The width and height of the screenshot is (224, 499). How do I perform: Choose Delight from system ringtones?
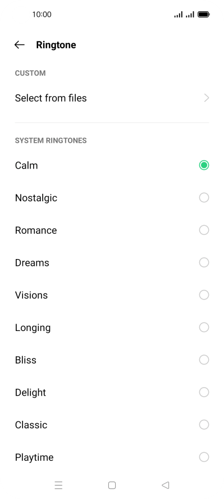click(x=112, y=392)
